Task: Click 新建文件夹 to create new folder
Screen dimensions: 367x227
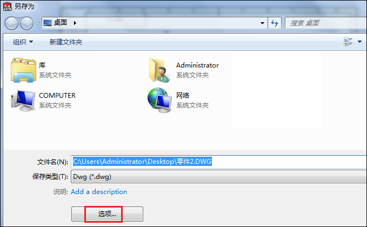Action: point(66,42)
